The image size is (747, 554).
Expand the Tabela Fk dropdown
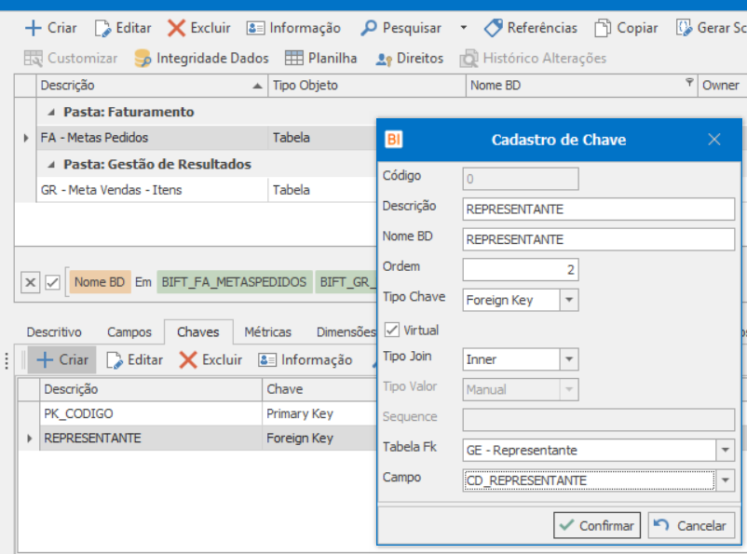coord(726,451)
